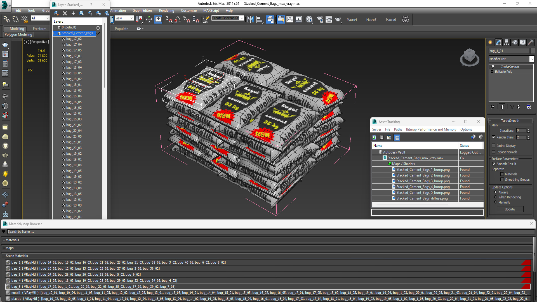Screen dimensions: 537x302
Task: Open the Create panel tab icon
Action: point(490,42)
